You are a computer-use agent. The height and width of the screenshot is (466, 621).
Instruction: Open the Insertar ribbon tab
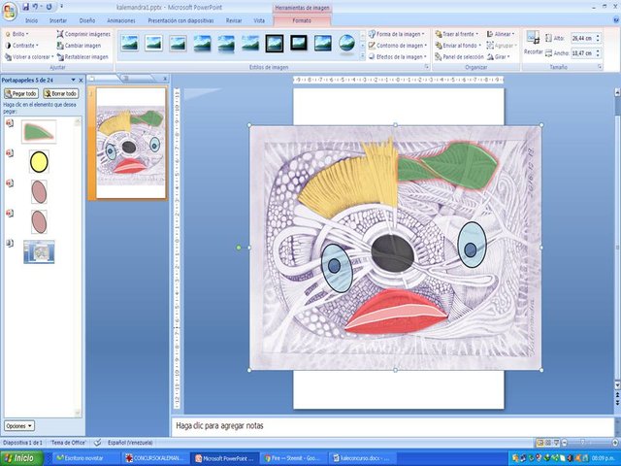tap(58, 20)
